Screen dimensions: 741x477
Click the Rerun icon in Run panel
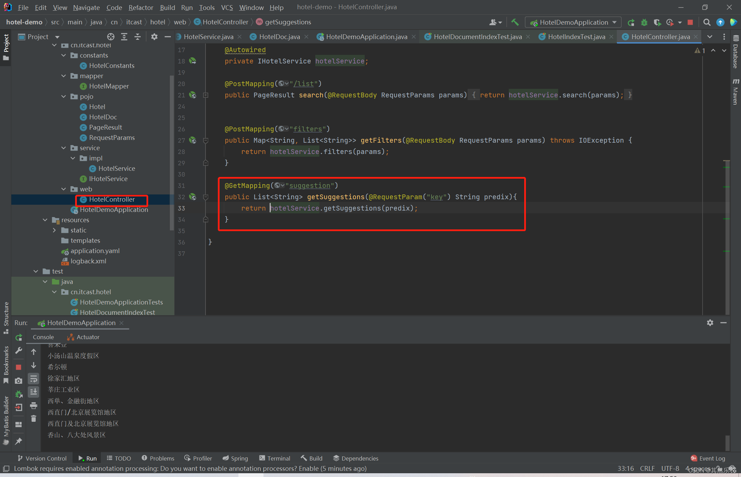coord(19,337)
